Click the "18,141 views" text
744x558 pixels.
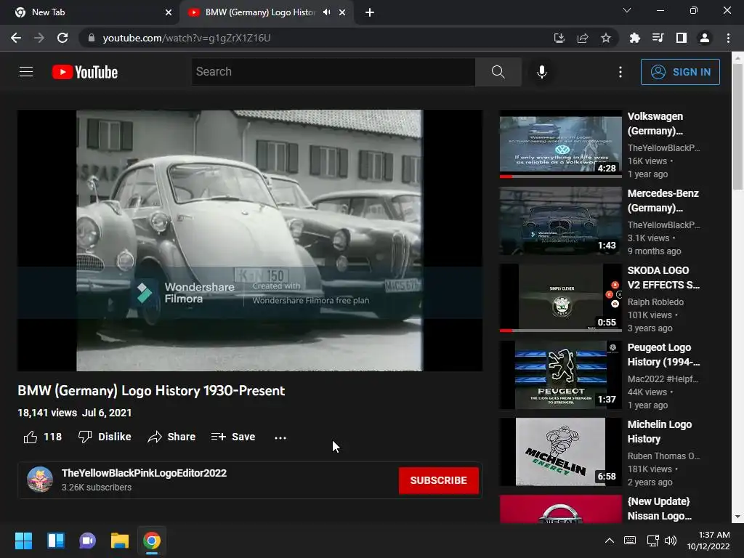(47, 413)
